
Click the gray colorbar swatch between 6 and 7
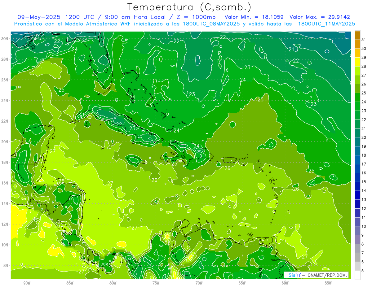pos(358,257)
